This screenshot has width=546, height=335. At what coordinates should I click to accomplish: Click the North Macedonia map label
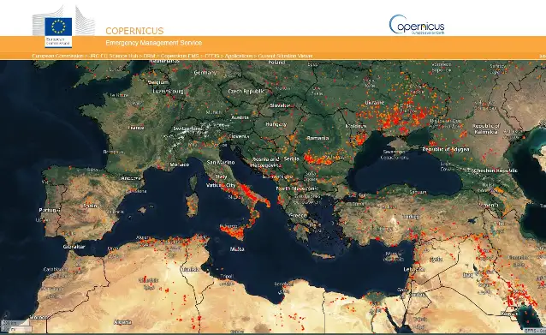coord(297,188)
